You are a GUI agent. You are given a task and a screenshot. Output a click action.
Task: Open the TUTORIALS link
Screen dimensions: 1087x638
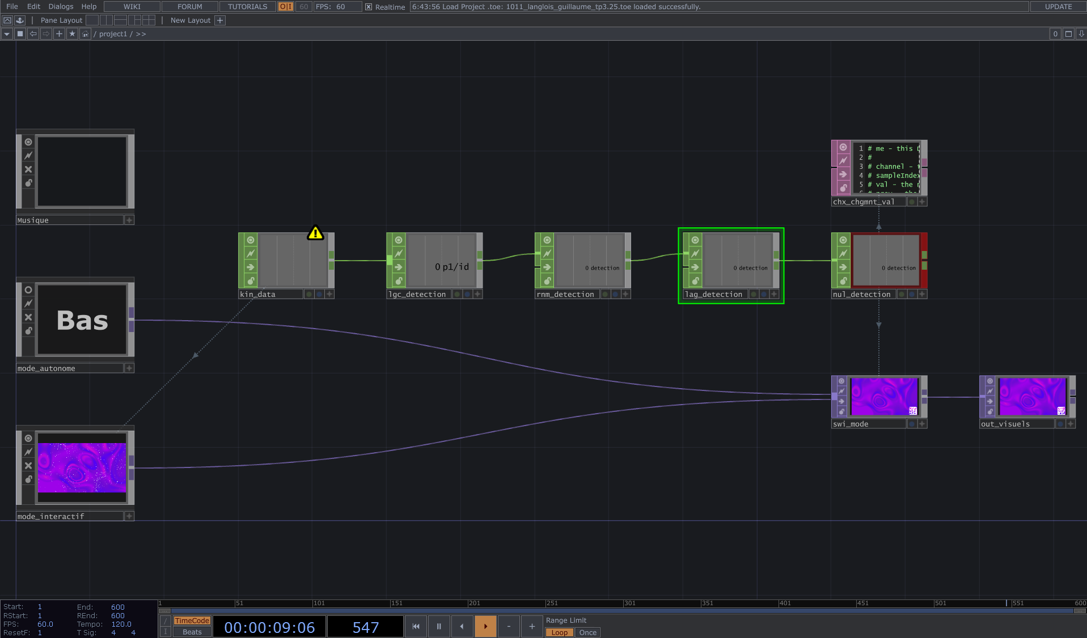coord(247,7)
